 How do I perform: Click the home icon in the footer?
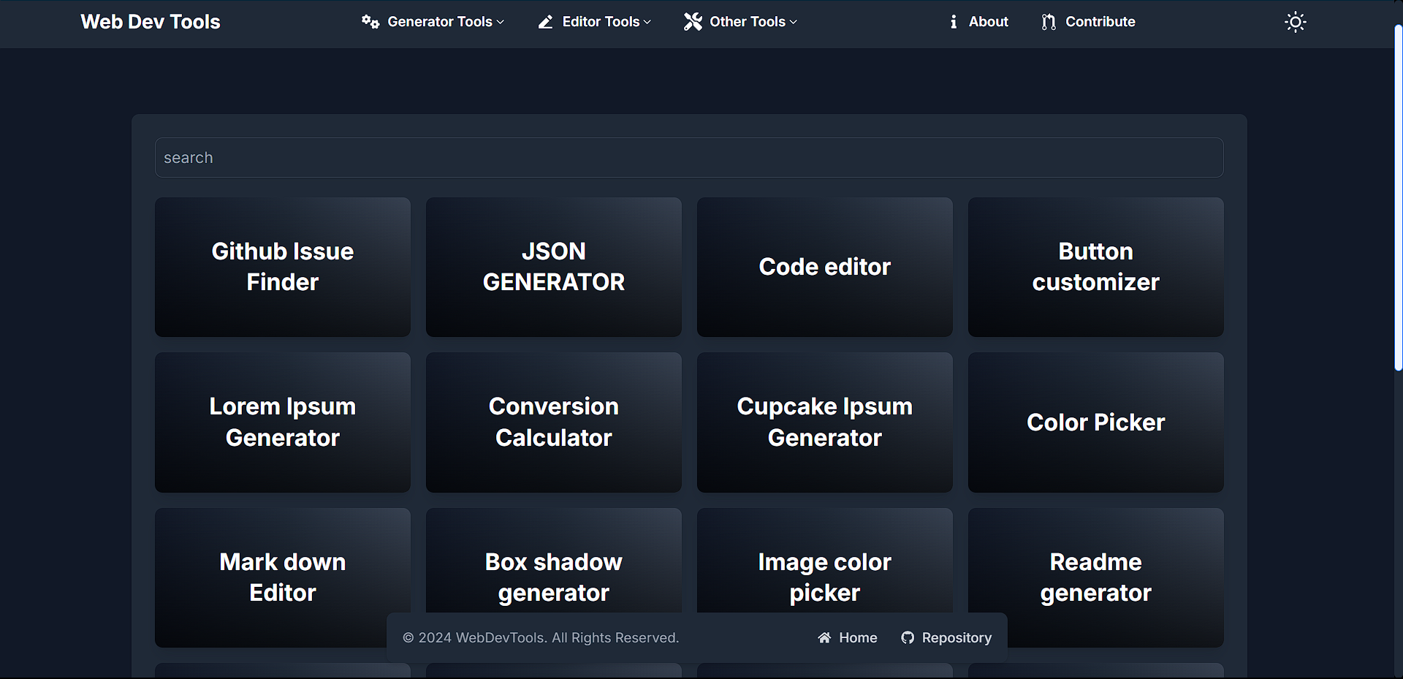pos(825,637)
